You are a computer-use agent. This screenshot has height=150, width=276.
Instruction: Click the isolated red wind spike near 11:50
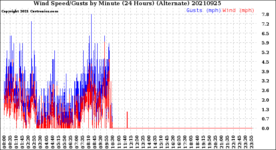(x=127, y=120)
